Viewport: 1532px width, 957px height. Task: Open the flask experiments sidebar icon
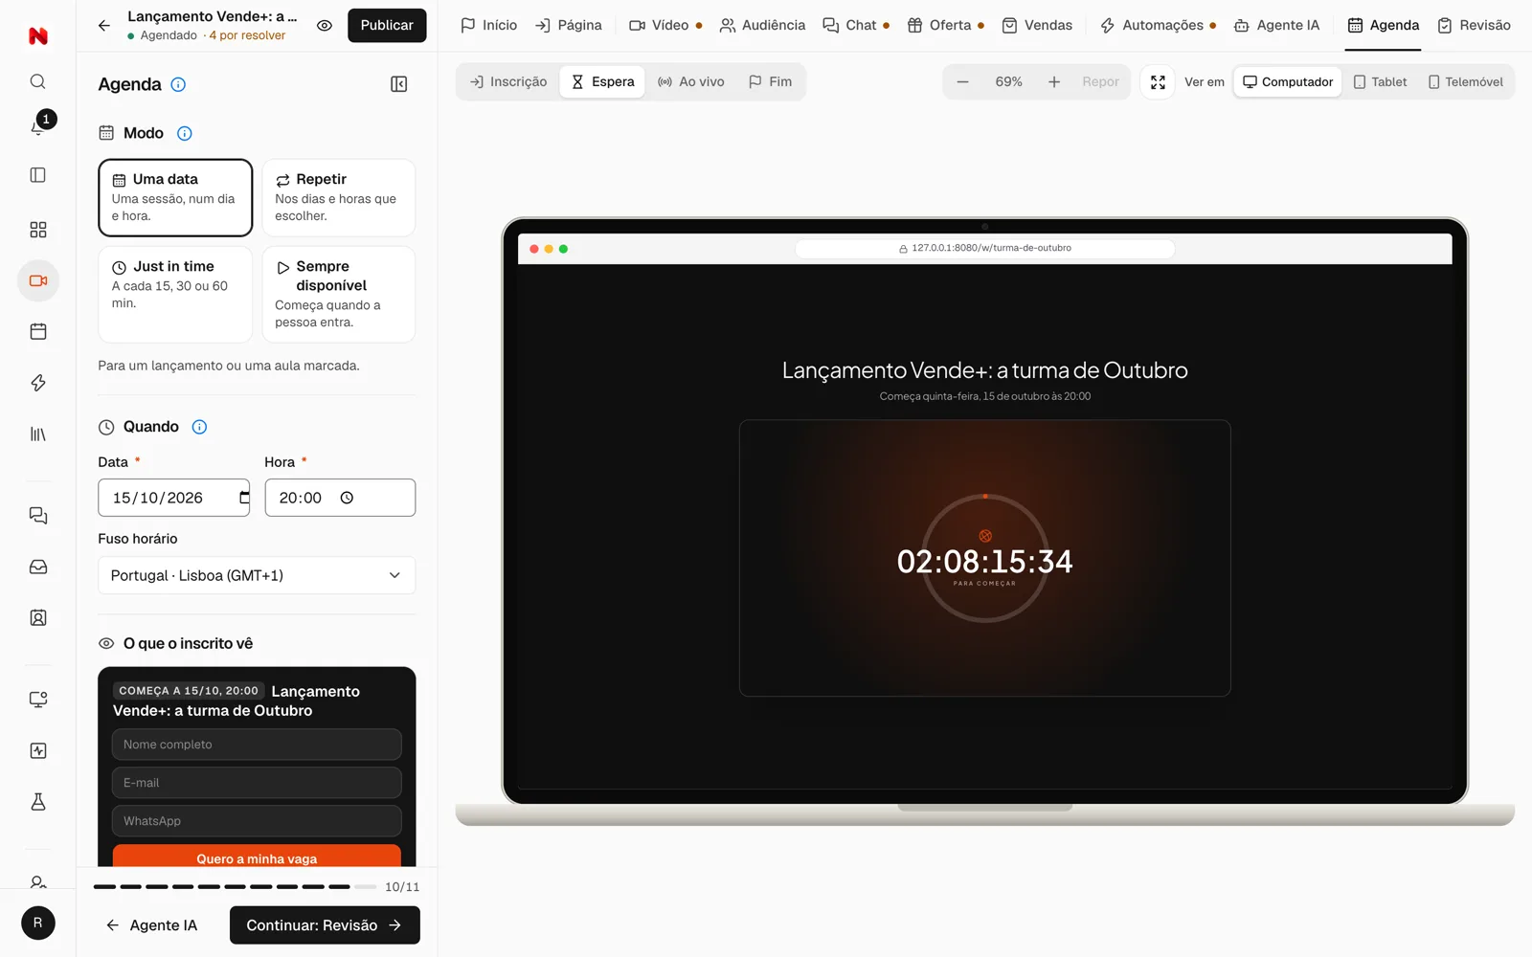(38, 802)
